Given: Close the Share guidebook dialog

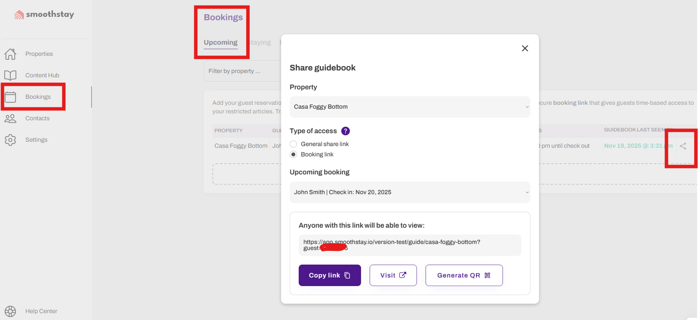Looking at the screenshot, I should tap(524, 48).
